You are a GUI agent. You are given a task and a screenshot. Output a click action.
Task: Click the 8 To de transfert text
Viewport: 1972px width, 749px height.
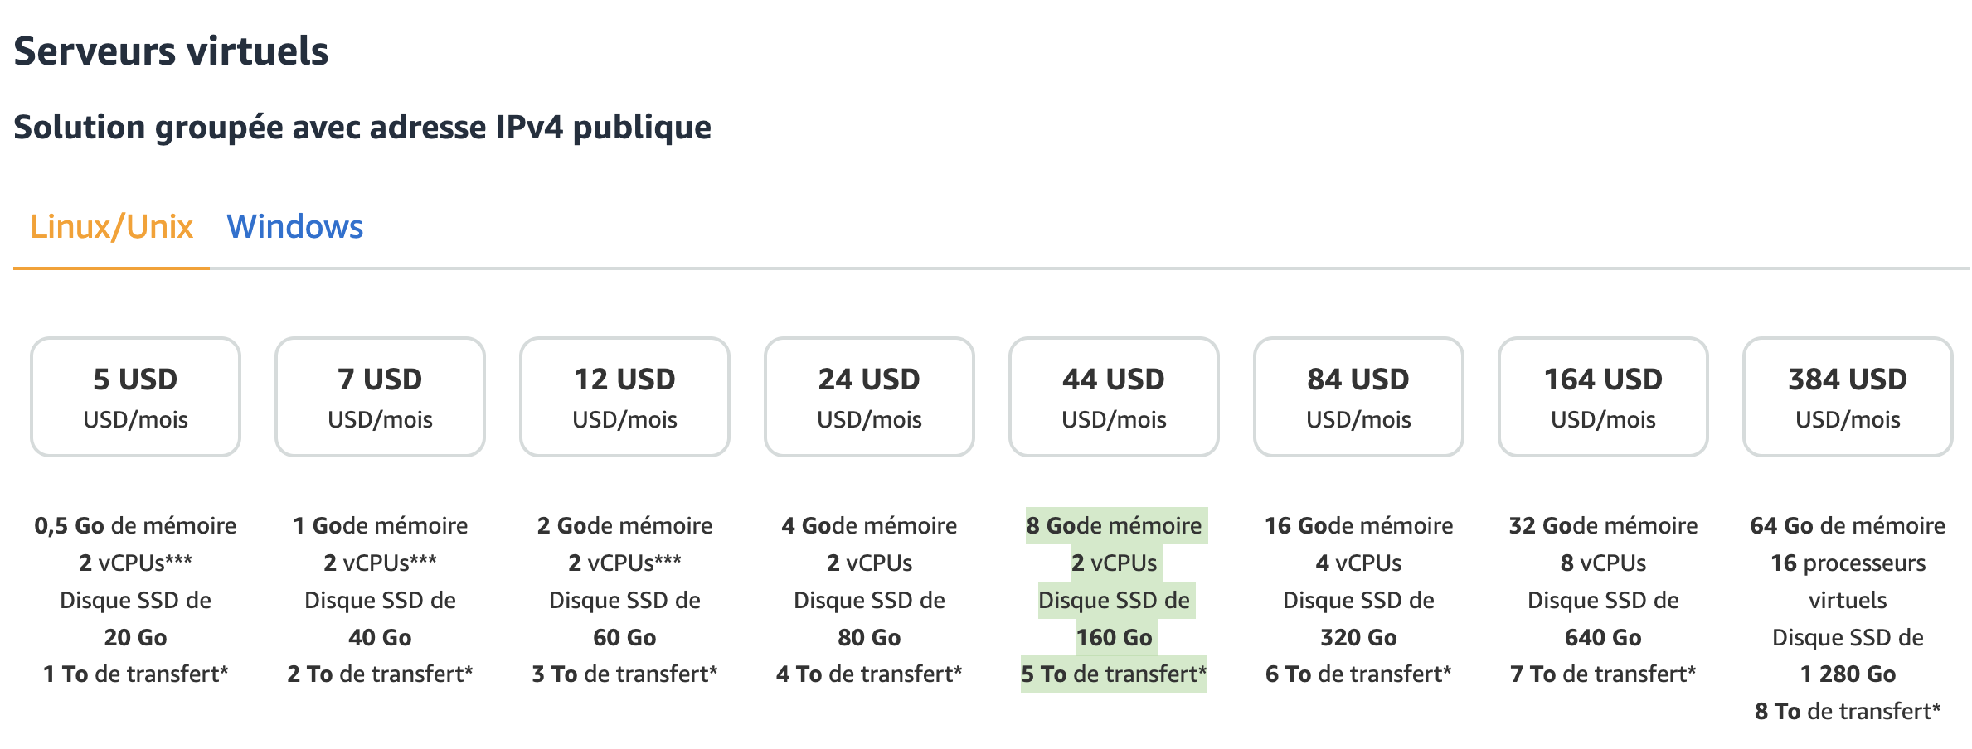pos(1848,711)
